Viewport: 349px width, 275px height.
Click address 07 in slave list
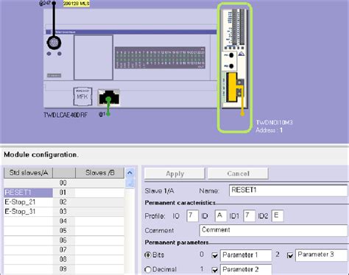coord(63,250)
